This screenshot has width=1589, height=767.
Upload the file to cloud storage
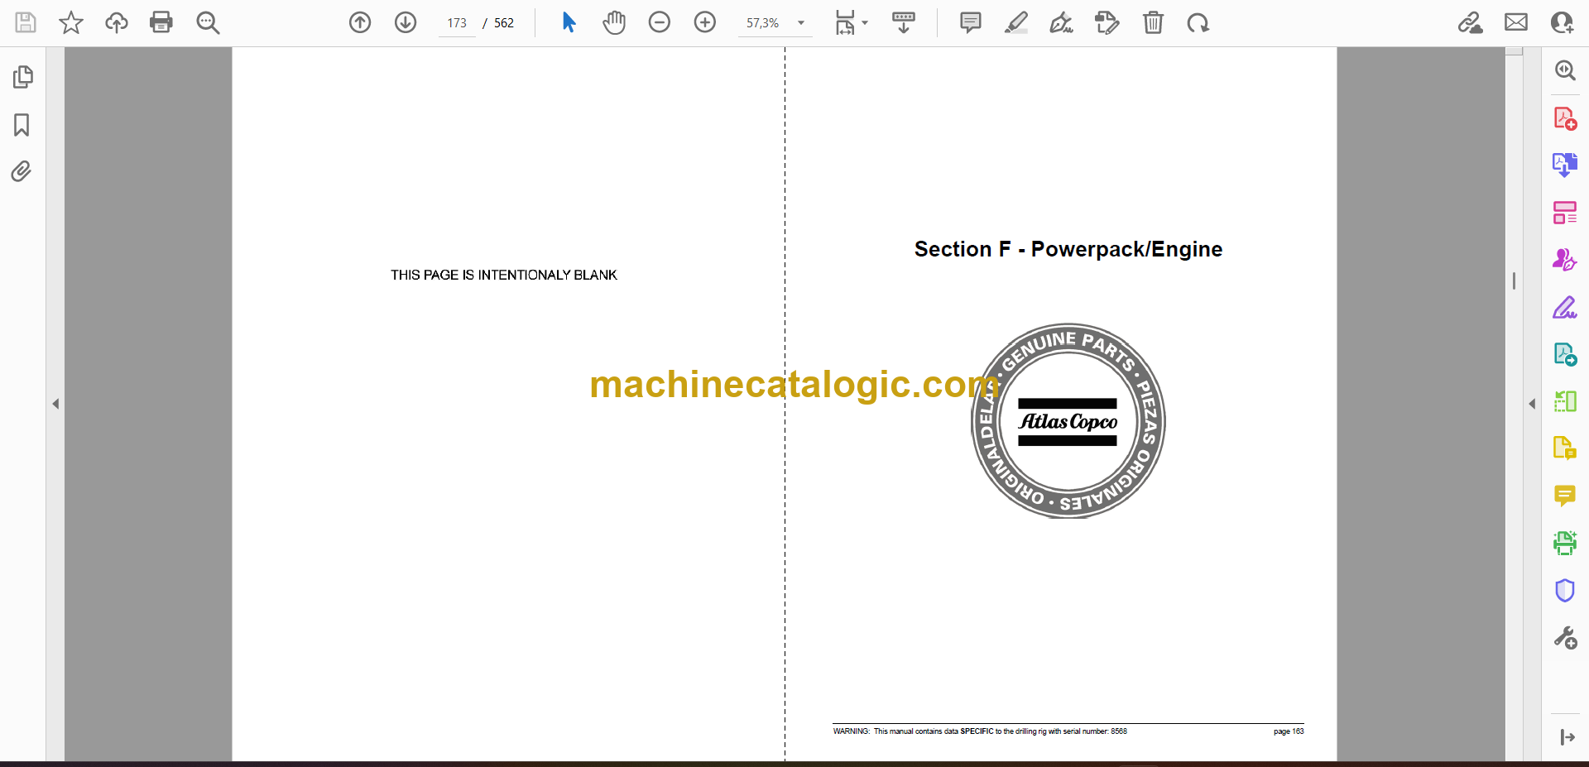117,22
